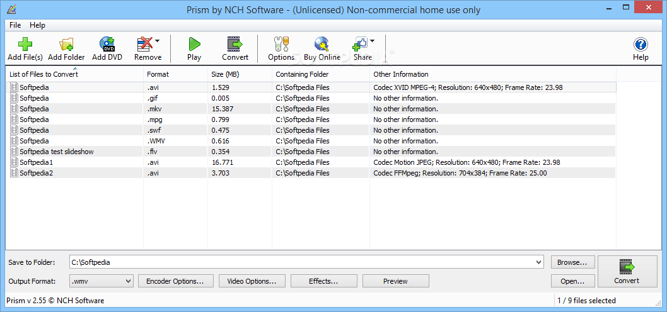The width and height of the screenshot is (667, 312).
Task: Click the large Convert button at bottom right
Action: 627,272
